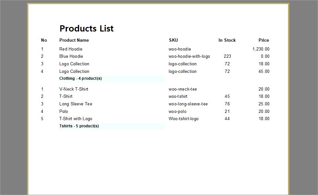This screenshot has width=318, height=195.
Task: Select the woo-hoodie-with-logo SKU text
Action: pyautogui.click(x=189, y=56)
